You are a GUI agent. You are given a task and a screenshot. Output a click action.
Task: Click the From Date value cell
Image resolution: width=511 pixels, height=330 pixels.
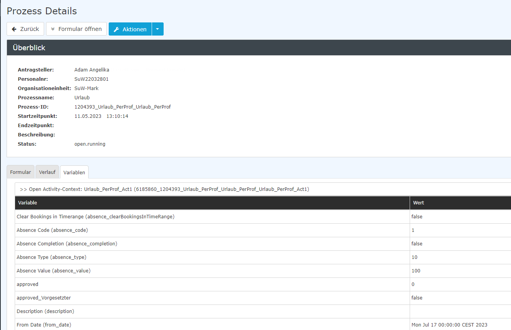(x=449, y=325)
